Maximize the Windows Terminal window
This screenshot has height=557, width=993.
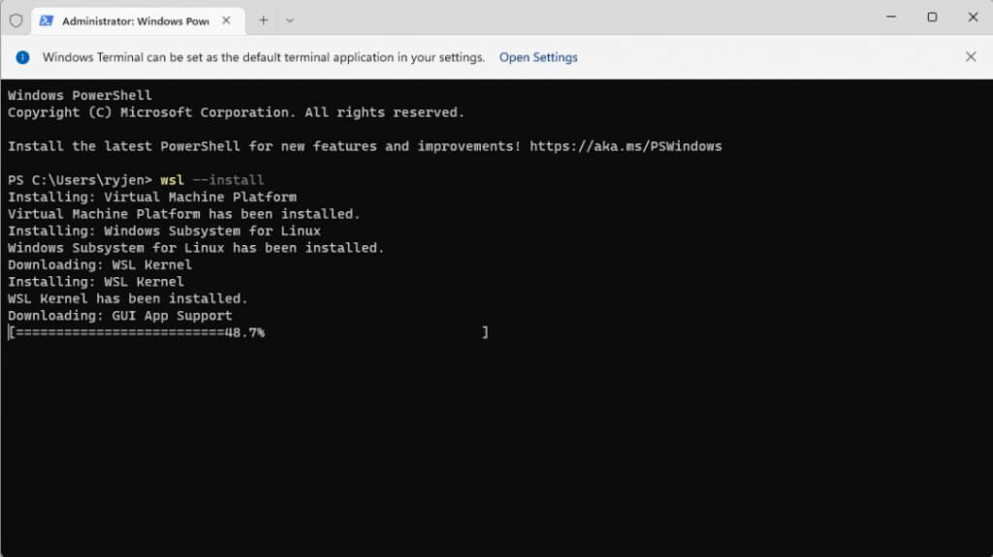932,17
